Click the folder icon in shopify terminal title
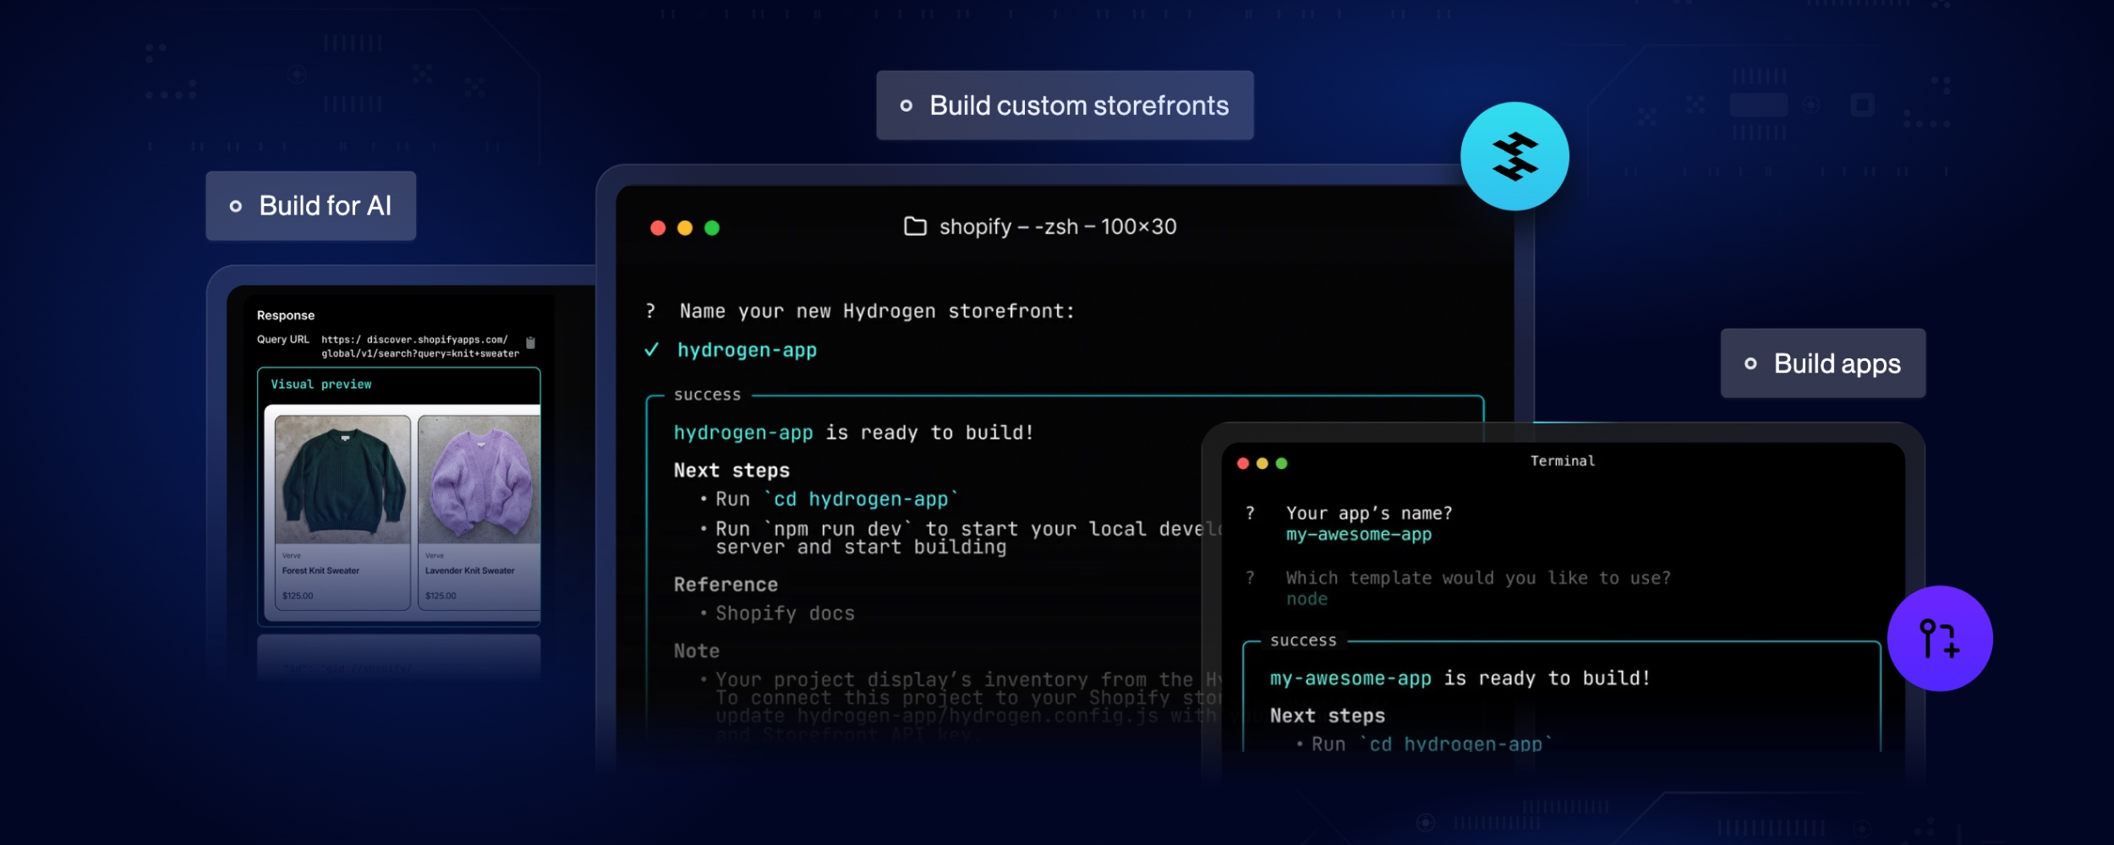The height and width of the screenshot is (845, 2114). tap(915, 226)
